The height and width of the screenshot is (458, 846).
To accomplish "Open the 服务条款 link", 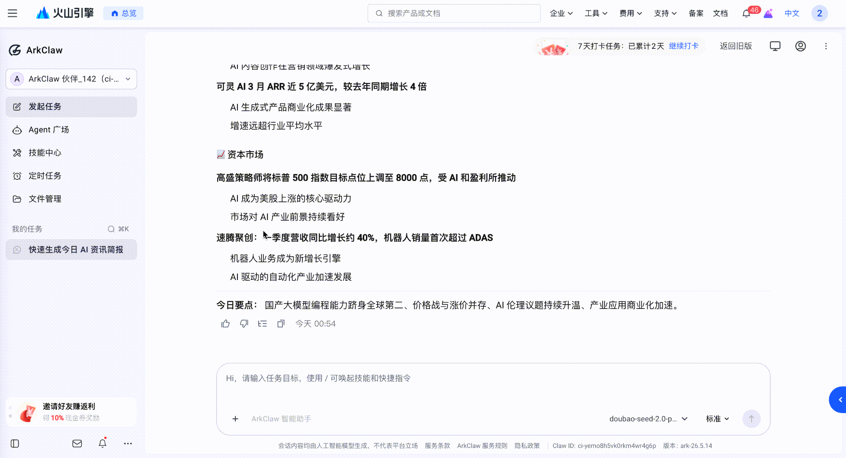I will (437, 446).
